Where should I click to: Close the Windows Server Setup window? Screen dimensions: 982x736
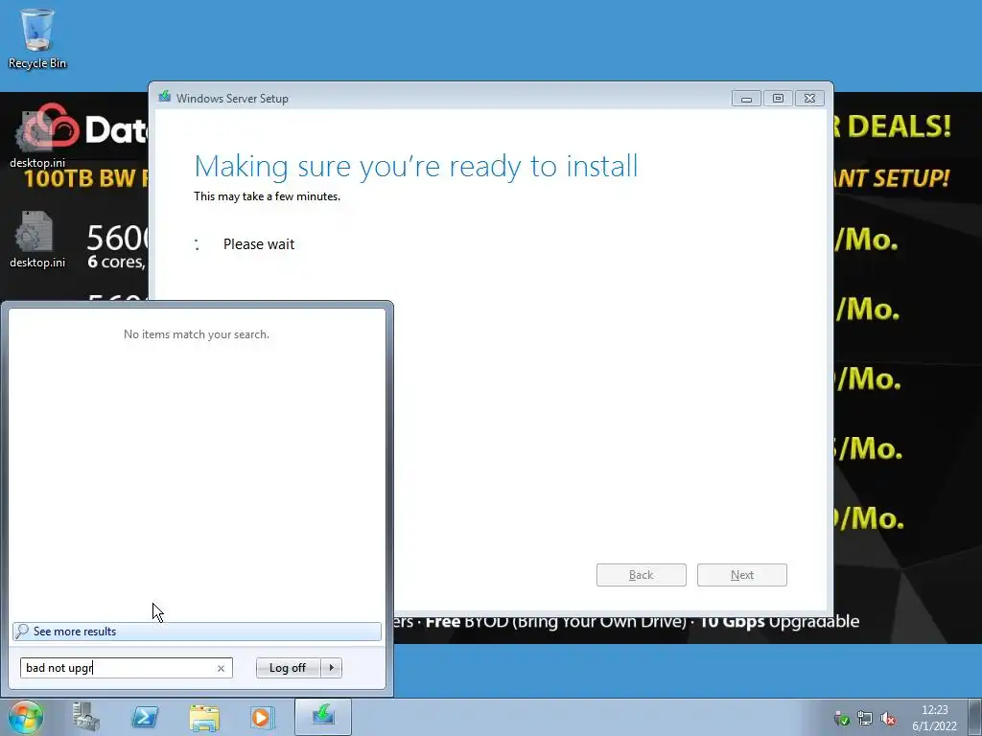(x=809, y=99)
